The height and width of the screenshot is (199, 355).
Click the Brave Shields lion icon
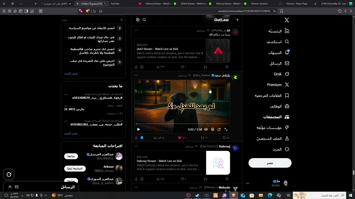(x=88, y=11)
